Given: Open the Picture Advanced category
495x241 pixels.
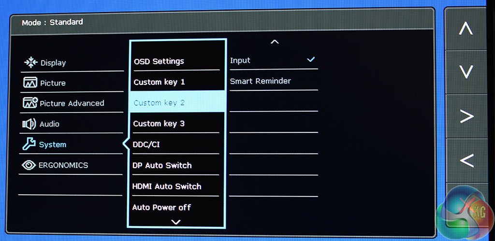Looking at the screenshot, I should (x=72, y=103).
